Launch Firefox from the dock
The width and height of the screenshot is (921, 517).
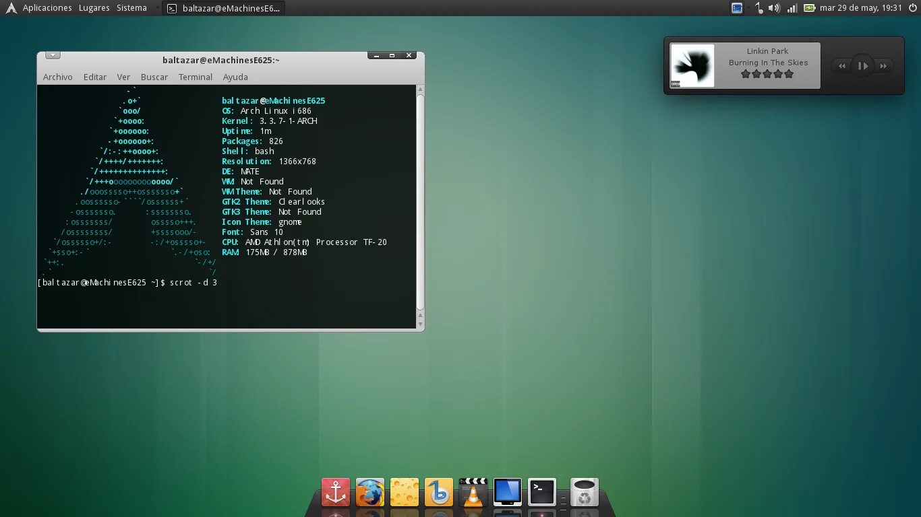(x=369, y=492)
